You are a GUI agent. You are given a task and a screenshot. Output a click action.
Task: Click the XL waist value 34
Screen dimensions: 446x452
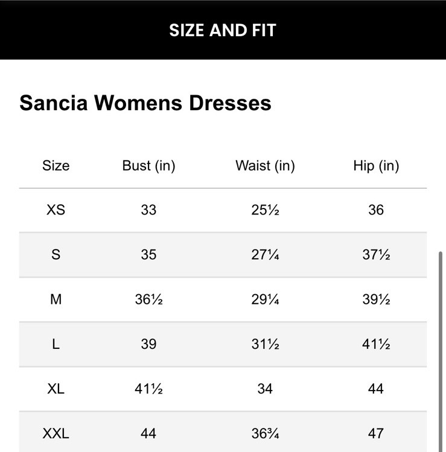[x=265, y=389]
